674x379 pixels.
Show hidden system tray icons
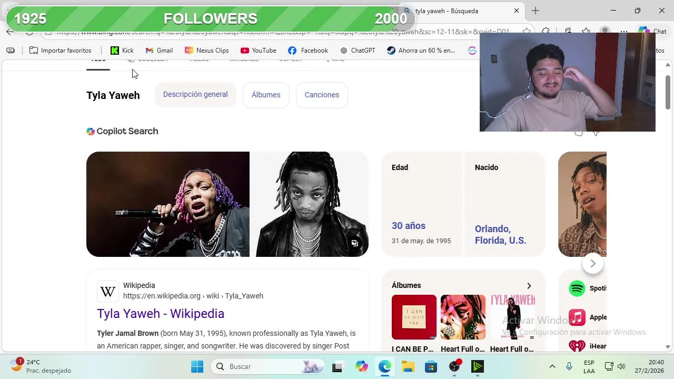552,366
